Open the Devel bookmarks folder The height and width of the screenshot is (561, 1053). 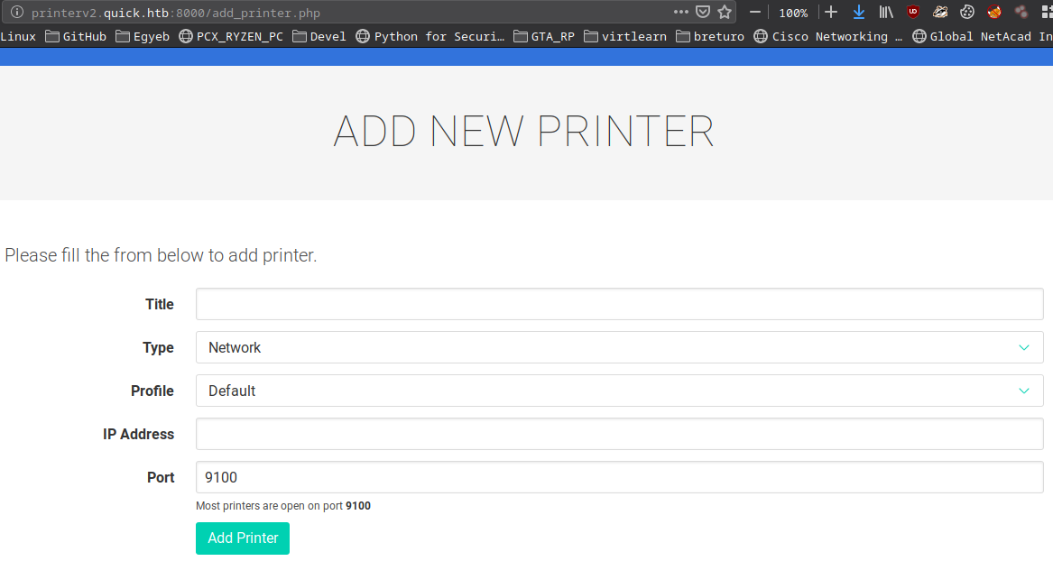[319, 37]
